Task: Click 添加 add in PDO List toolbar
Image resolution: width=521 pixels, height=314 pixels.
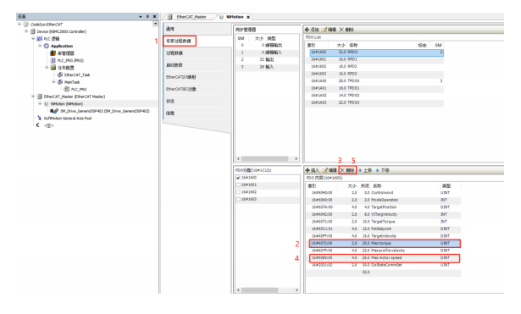Action: (x=312, y=30)
